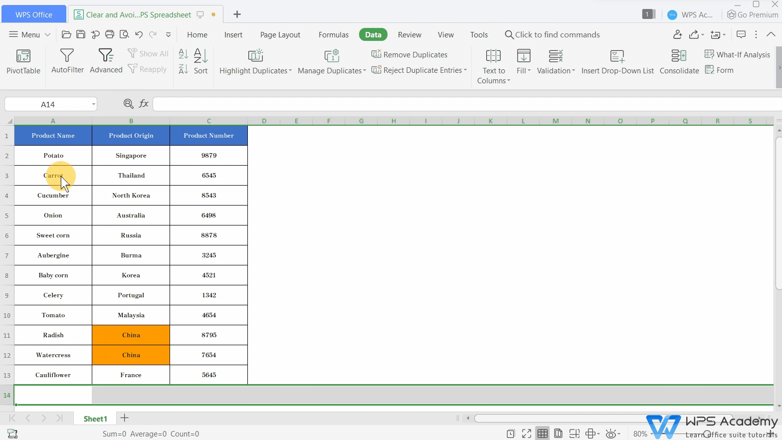Switch to the Formulas tab
Screen dimensions: 782x440
(x=333, y=34)
